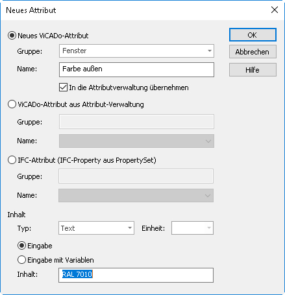
Task: Click the Name field containing Farbe außen
Action: pos(136,69)
